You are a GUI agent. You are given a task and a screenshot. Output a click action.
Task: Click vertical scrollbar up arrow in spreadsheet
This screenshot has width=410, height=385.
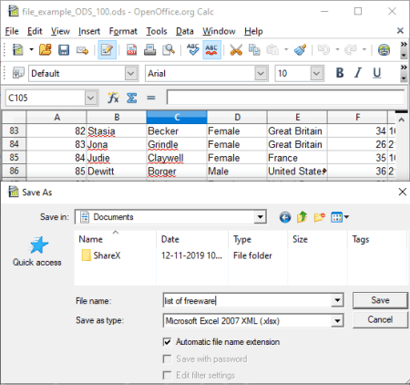tap(401, 120)
